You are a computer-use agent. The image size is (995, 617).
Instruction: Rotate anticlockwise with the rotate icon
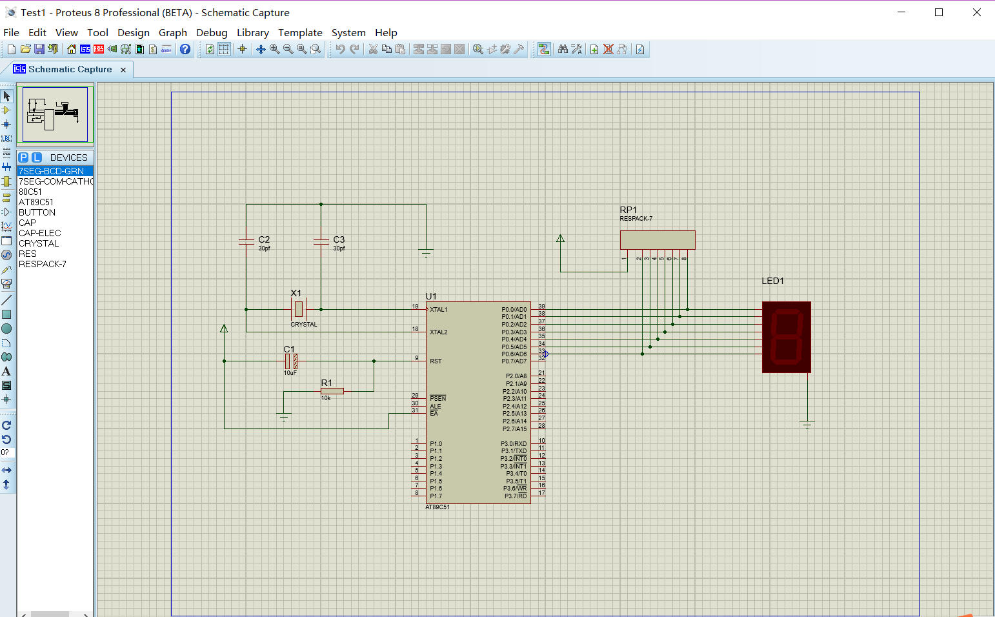click(6, 440)
